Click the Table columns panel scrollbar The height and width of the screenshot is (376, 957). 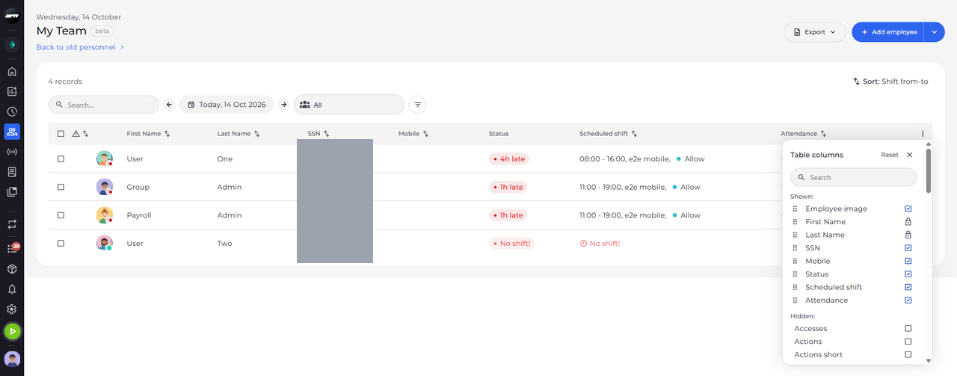pyautogui.click(x=929, y=171)
